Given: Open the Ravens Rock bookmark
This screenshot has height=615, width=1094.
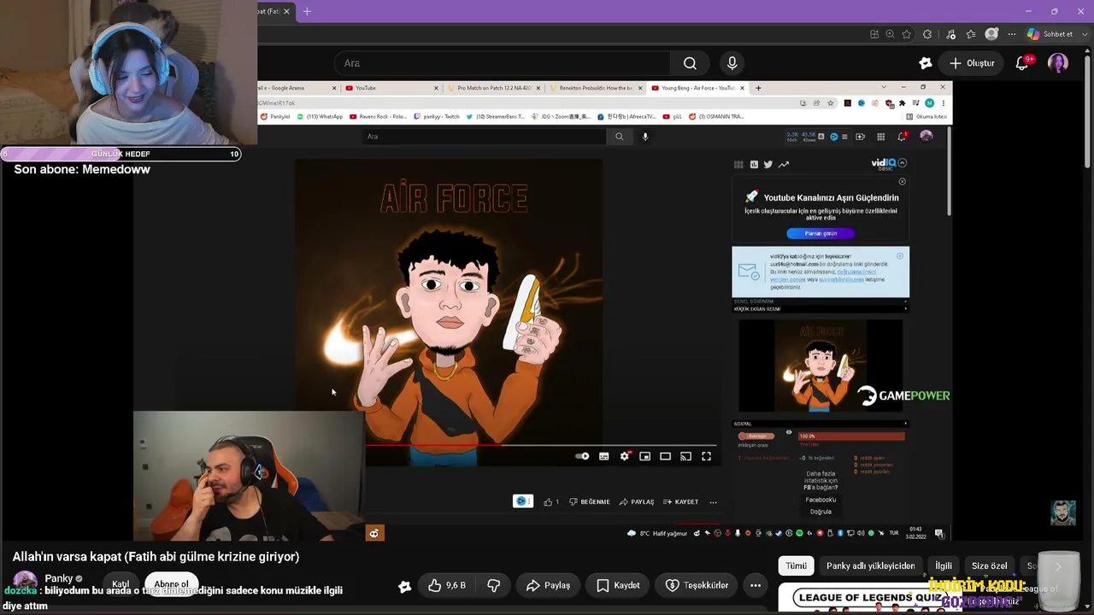Looking at the screenshot, I should click(x=379, y=116).
